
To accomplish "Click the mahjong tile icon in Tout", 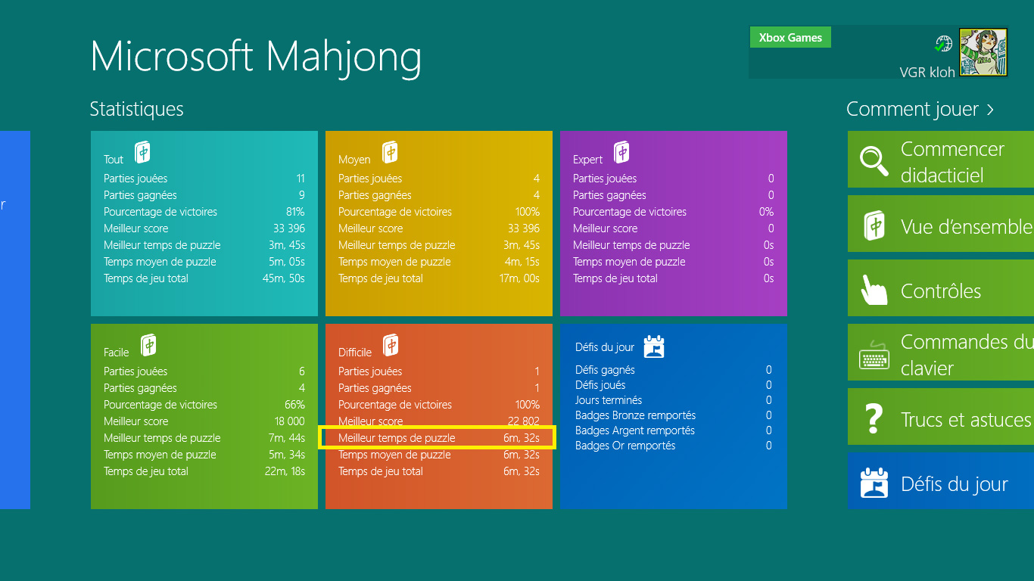I will [x=142, y=153].
